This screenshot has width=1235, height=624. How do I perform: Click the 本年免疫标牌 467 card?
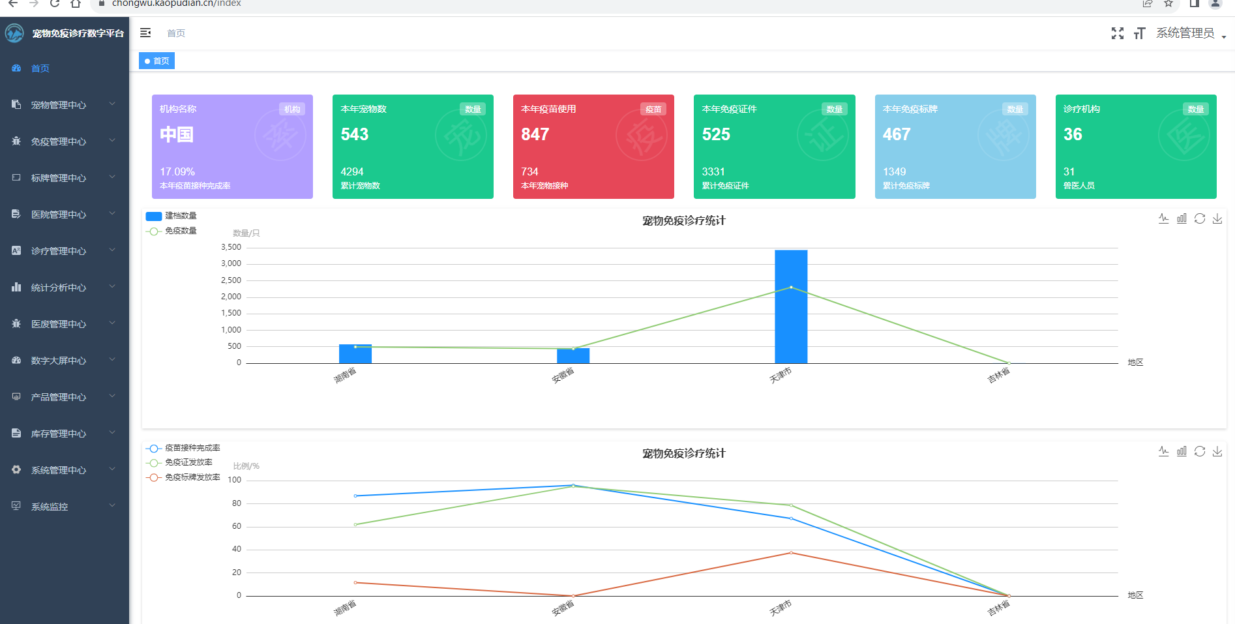pyautogui.click(x=955, y=147)
